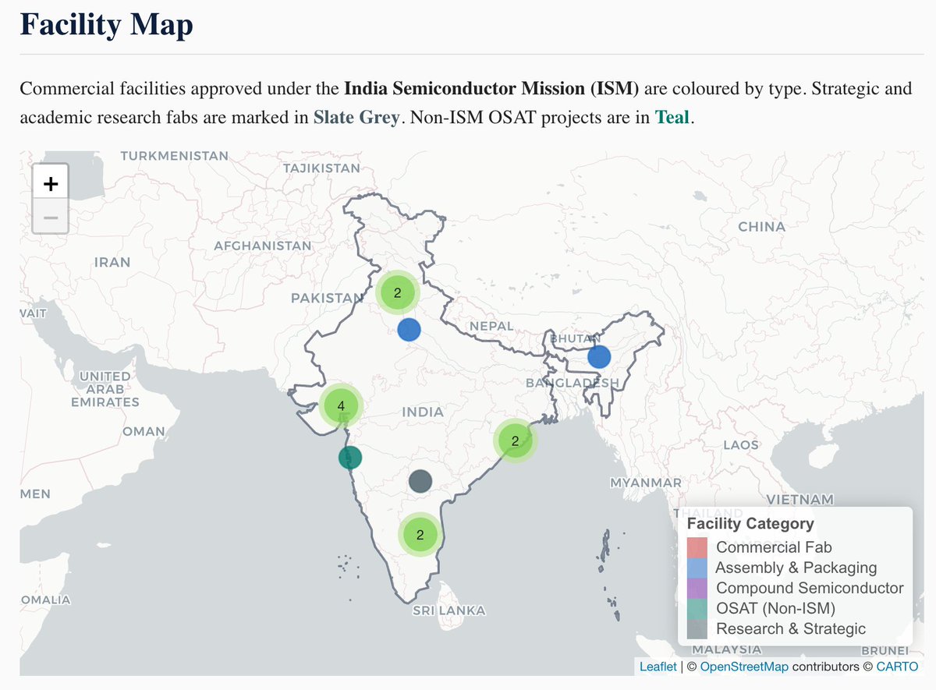The height and width of the screenshot is (690, 936).
Task: Click the 'OMAN' map label
Action: (x=144, y=431)
